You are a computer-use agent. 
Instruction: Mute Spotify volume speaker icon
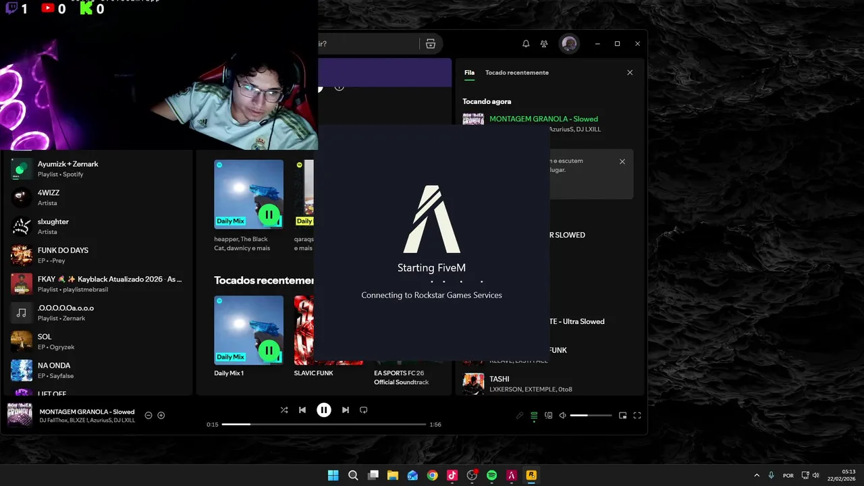pos(563,415)
